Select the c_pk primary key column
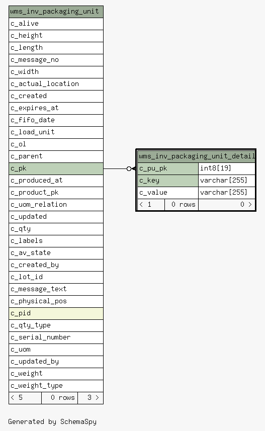The height and width of the screenshot is (431, 265). pos(56,168)
